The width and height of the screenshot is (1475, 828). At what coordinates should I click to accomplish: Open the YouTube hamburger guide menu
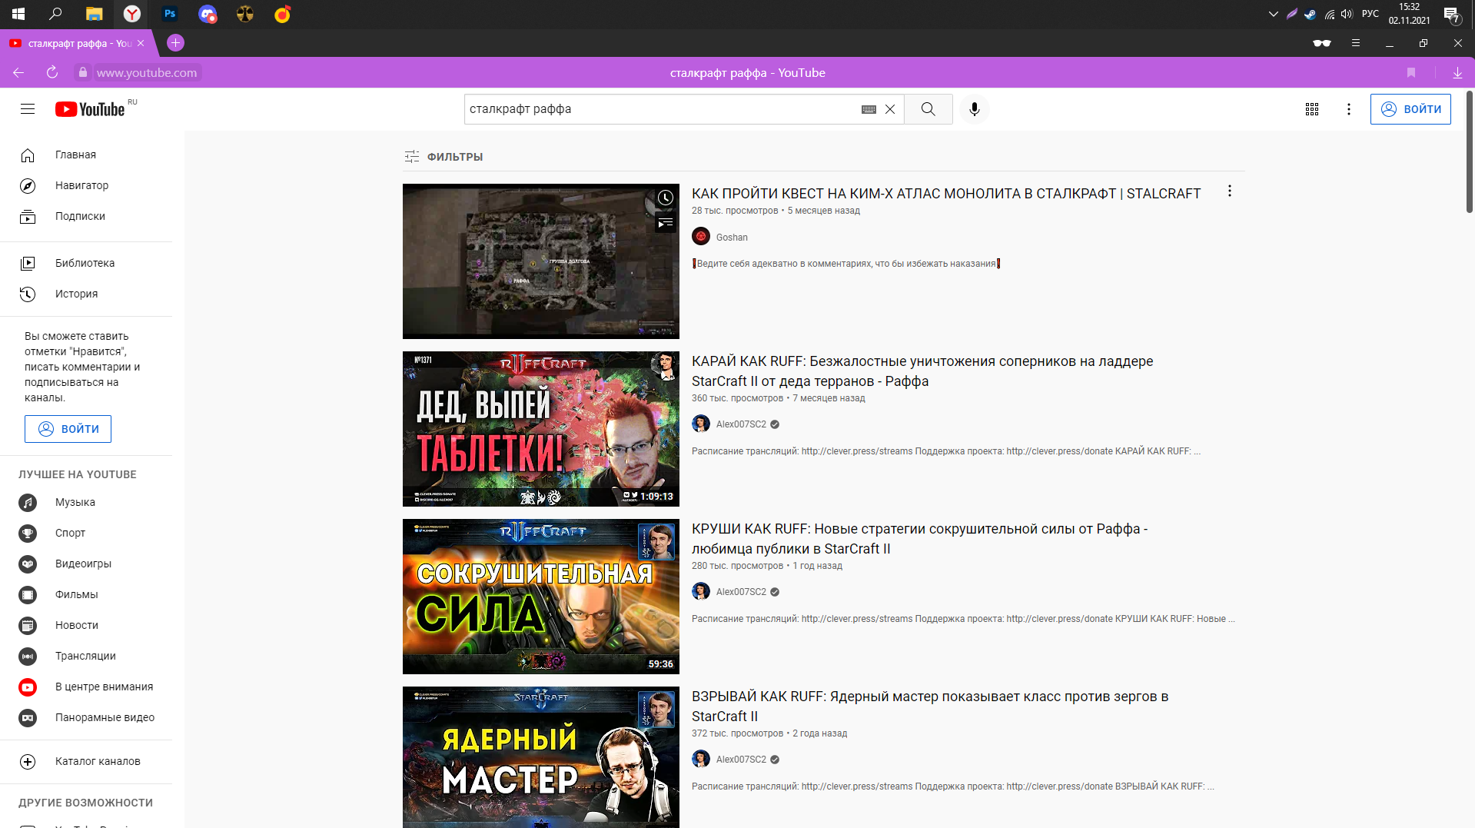click(x=28, y=109)
